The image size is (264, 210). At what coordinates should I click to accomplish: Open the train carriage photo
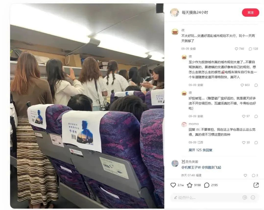(x=87, y=106)
